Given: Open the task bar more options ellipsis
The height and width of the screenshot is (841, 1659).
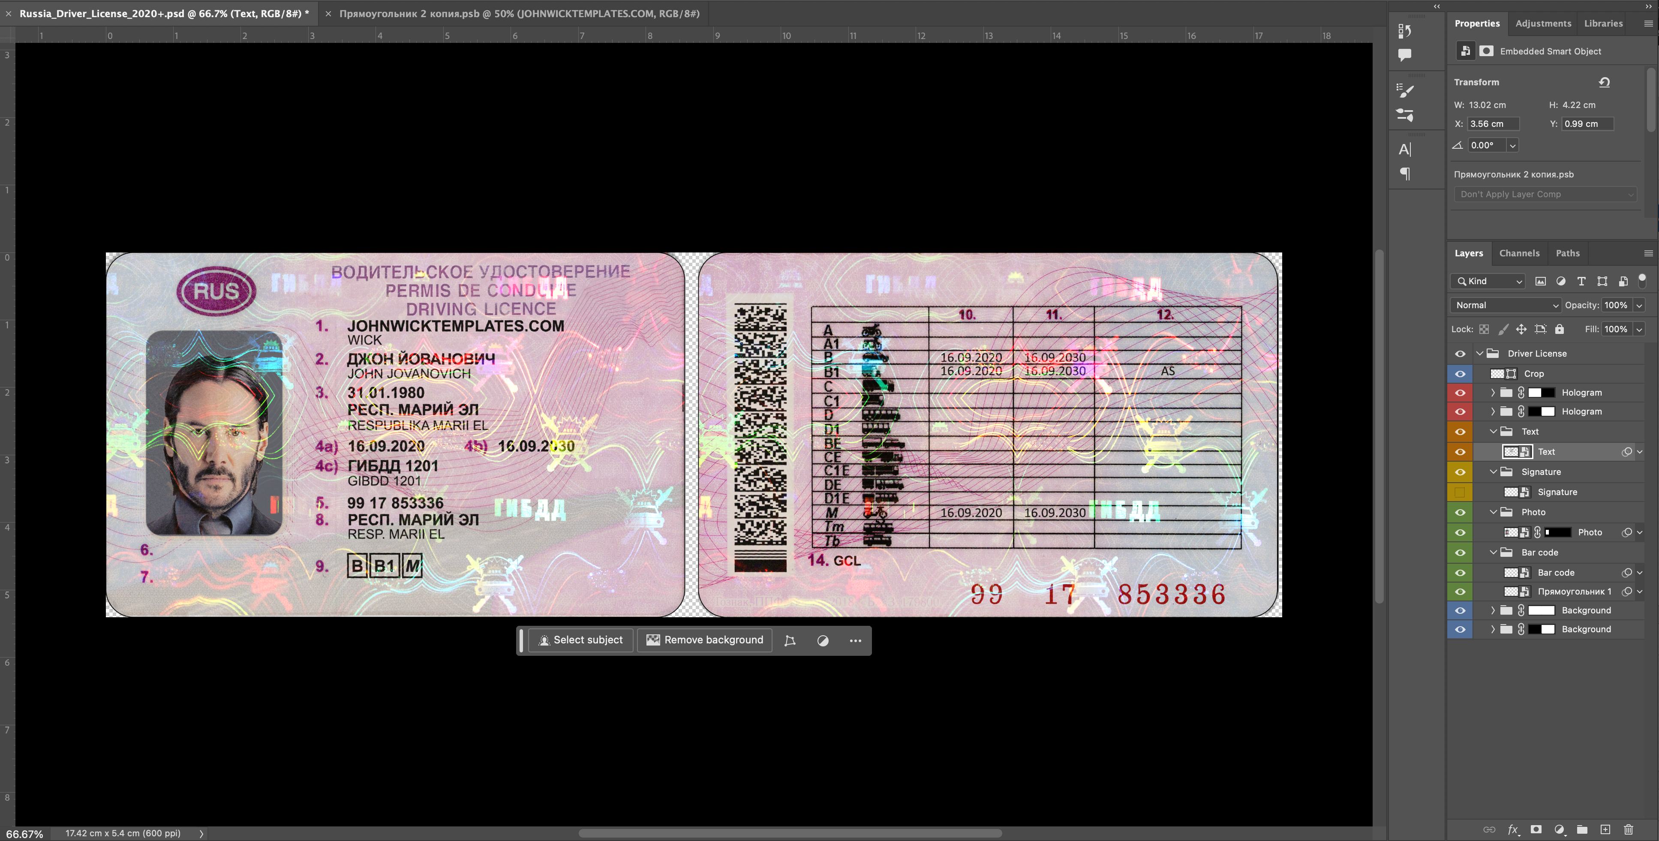Looking at the screenshot, I should pos(855,640).
